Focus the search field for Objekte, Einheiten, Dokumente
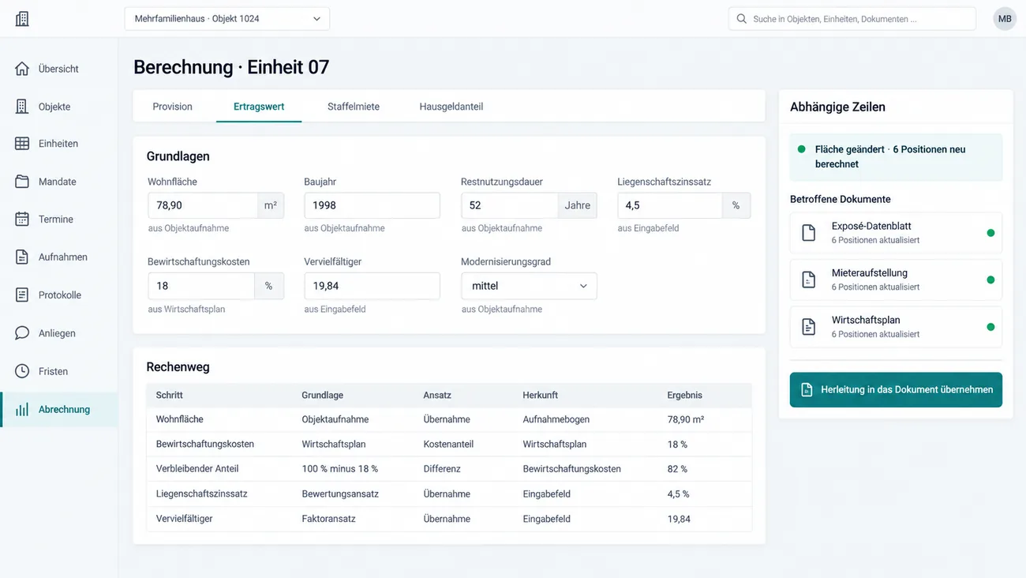The image size is (1026, 578). click(852, 19)
